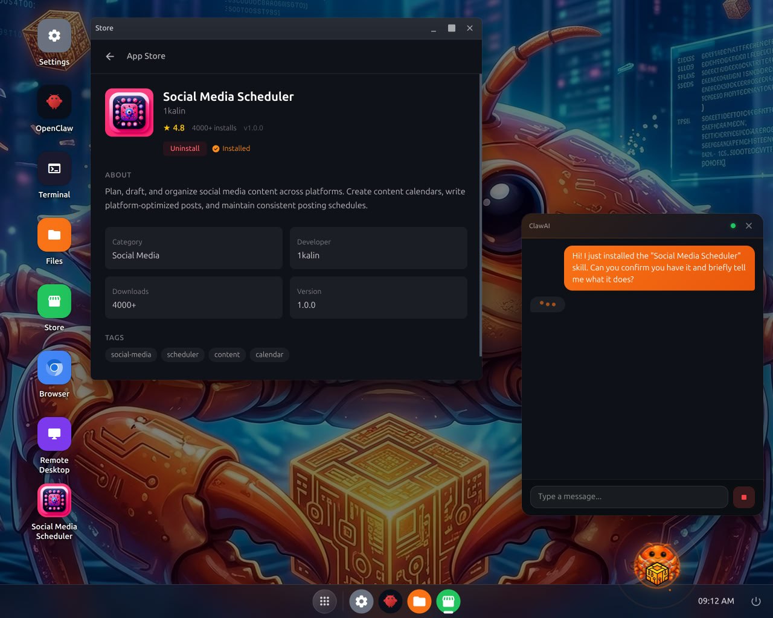Image resolution: width=773 pixels, height=618 pixels.
Task: Select the calendar tag
Action: click(269, 355)
